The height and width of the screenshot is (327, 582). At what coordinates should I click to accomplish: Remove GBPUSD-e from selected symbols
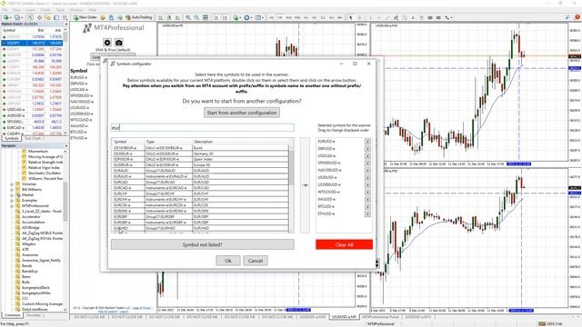click(367, 149)
